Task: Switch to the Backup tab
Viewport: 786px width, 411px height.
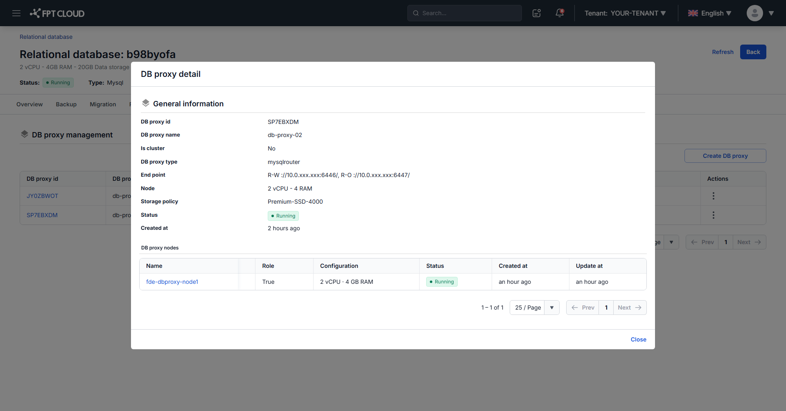Action: click(x=66, y=104)
